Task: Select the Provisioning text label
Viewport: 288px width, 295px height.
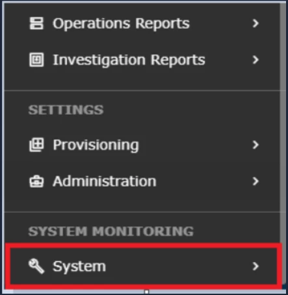Action: point(96,145)
